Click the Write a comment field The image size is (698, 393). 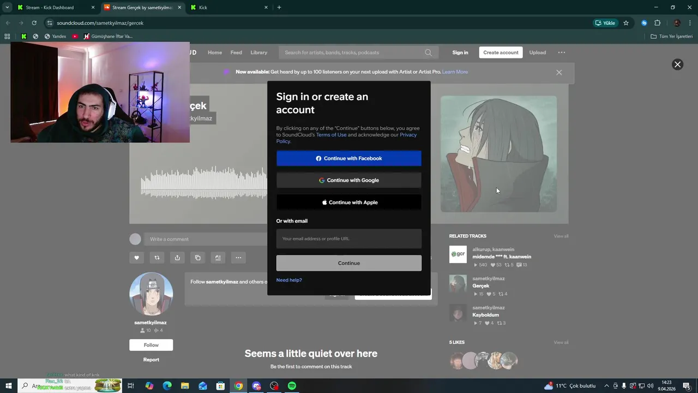click(x=206, y=239)
